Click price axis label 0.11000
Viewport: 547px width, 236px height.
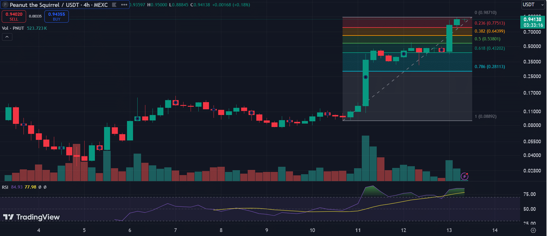(x=532, y=112)
